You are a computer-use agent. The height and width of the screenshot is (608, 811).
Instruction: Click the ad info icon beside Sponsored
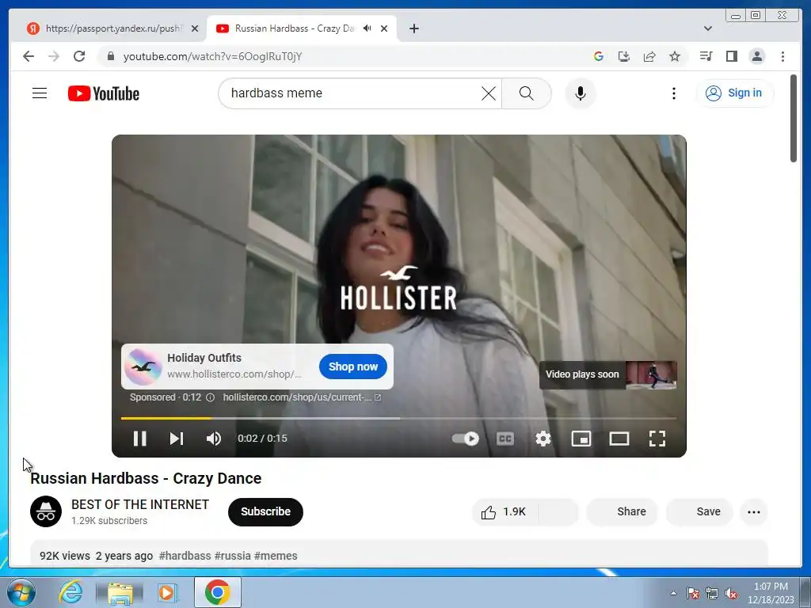pos(210,397)
